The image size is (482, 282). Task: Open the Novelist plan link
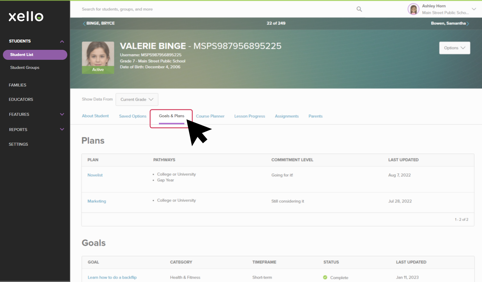[x=95, y=175]
